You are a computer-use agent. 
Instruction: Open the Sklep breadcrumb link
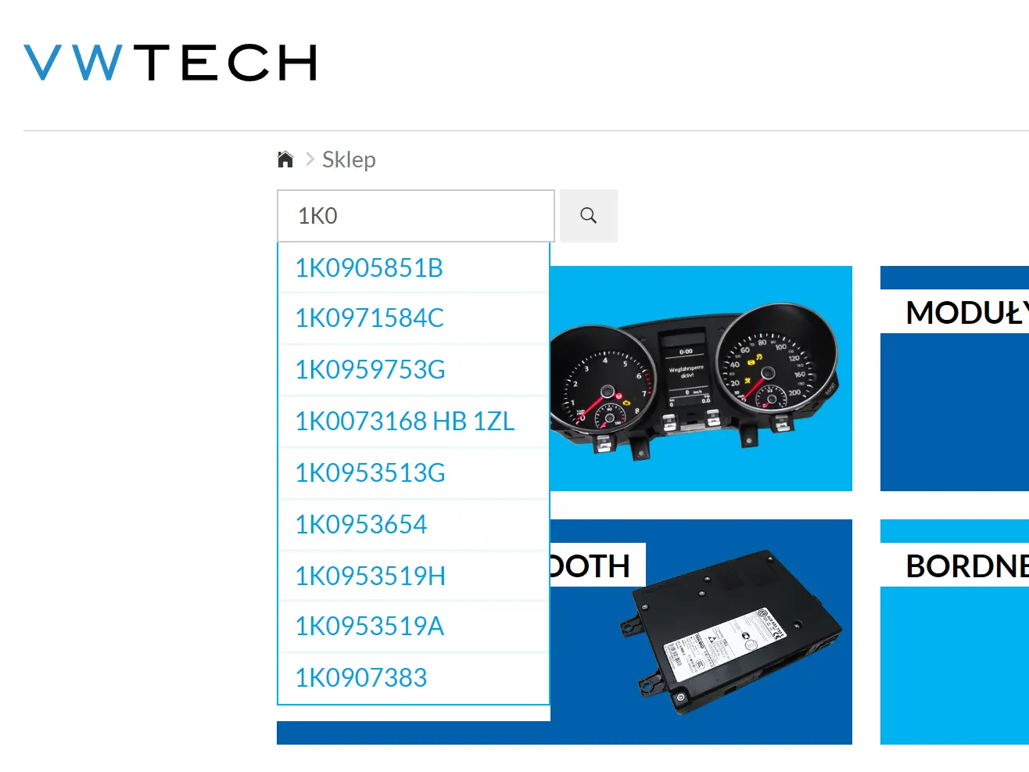[x=349, y=160]
